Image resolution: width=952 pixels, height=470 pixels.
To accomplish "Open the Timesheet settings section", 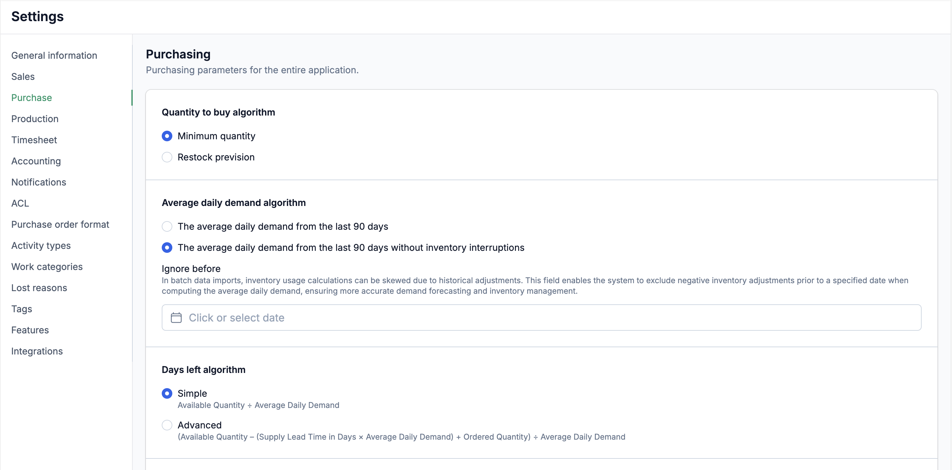I will 34,140.
